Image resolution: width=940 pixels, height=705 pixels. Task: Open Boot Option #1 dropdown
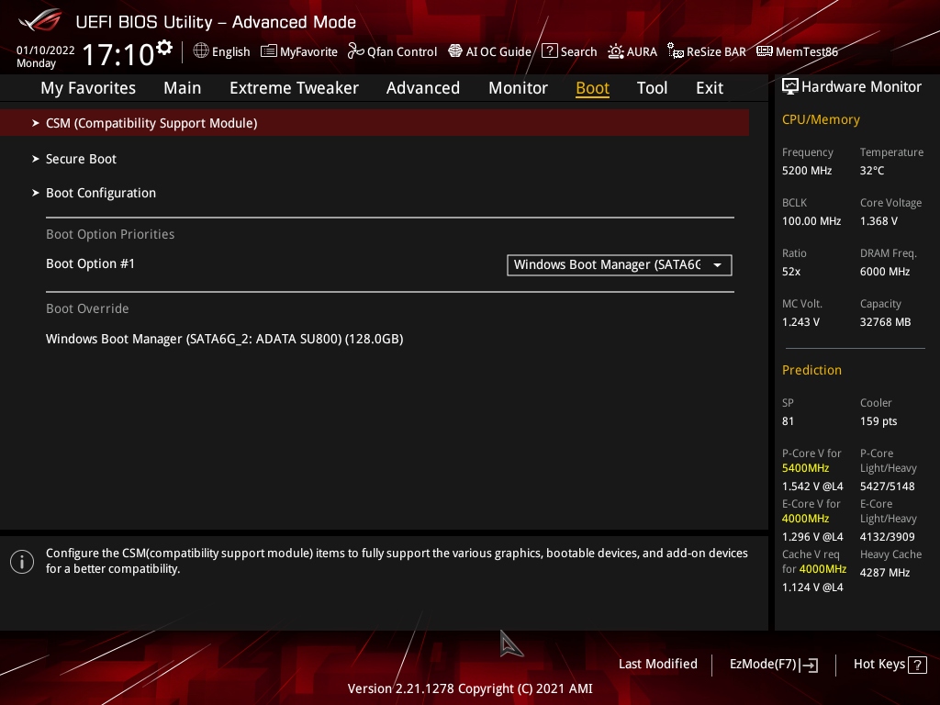pos(620,265)
